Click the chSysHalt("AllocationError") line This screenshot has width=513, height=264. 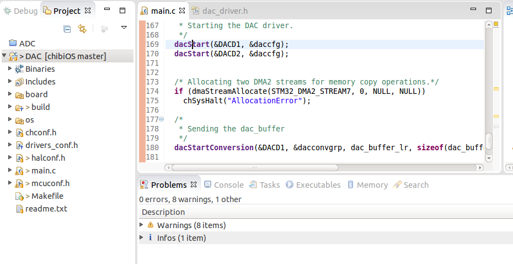click(x=247, y=101)
